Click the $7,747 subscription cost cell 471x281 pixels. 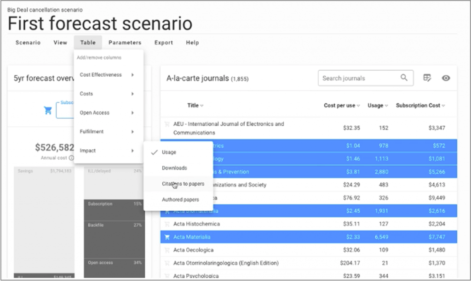[437, 237]
